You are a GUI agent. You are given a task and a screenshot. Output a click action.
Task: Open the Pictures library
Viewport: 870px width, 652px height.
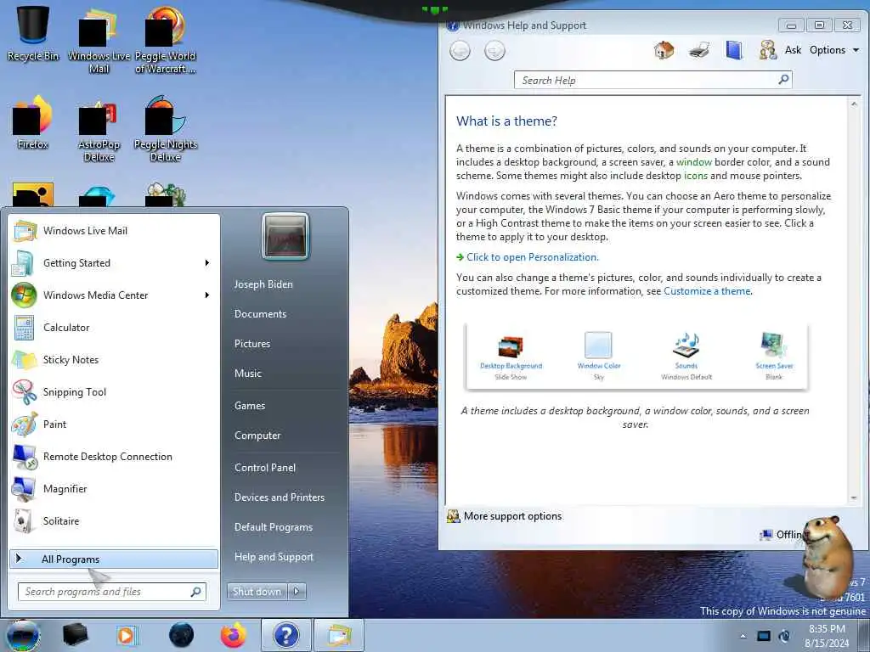click(x=251, y=344)
